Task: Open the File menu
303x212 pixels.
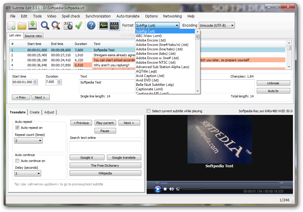Action: pos(13,16)
